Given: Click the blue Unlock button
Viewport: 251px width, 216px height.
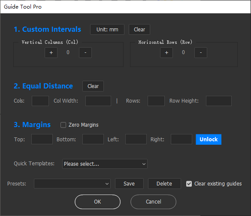Looking at the screenshot, I should (x=209, y=140).
